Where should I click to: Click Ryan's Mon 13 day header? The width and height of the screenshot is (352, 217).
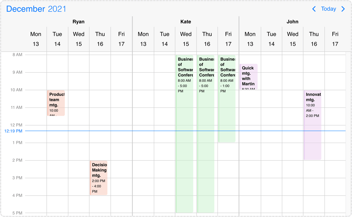click(x=36, y=39)
